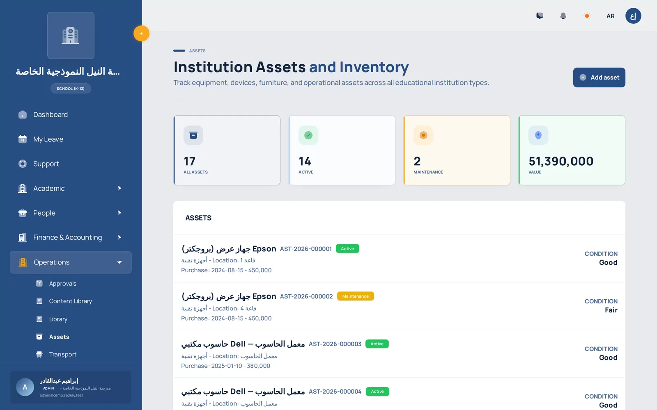Open the notifications bell
Viewport: 657px width, 410px height.
563,16
